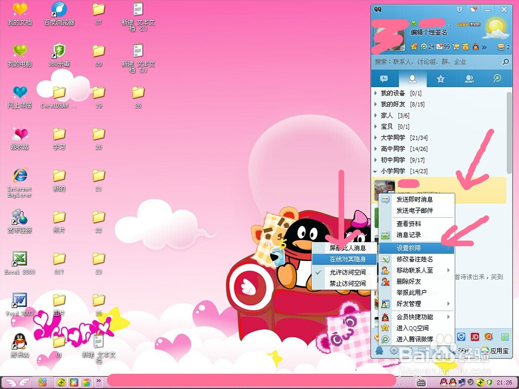This screenshot has height=389, width=519.
Task: Enable 在线对其隐身 option
Action: pyautogui.click(x=345, y=259)
